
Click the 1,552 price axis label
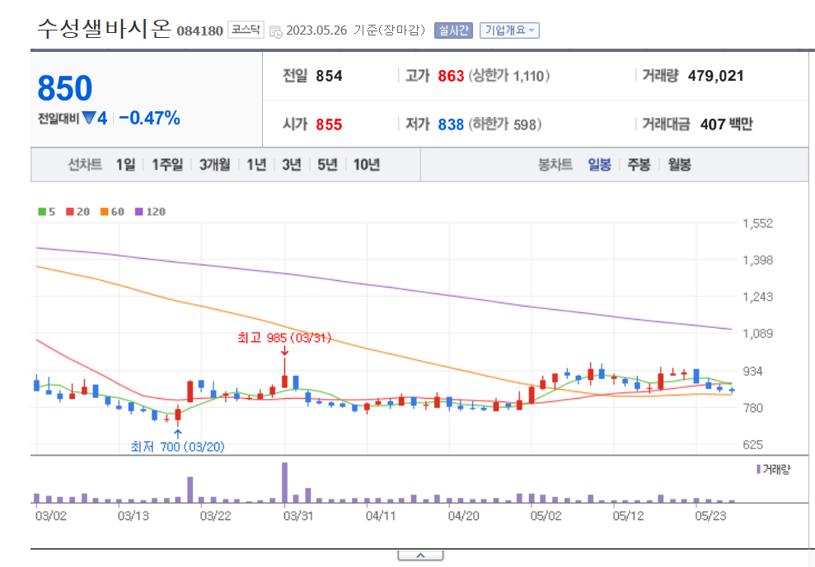point(758,223)
